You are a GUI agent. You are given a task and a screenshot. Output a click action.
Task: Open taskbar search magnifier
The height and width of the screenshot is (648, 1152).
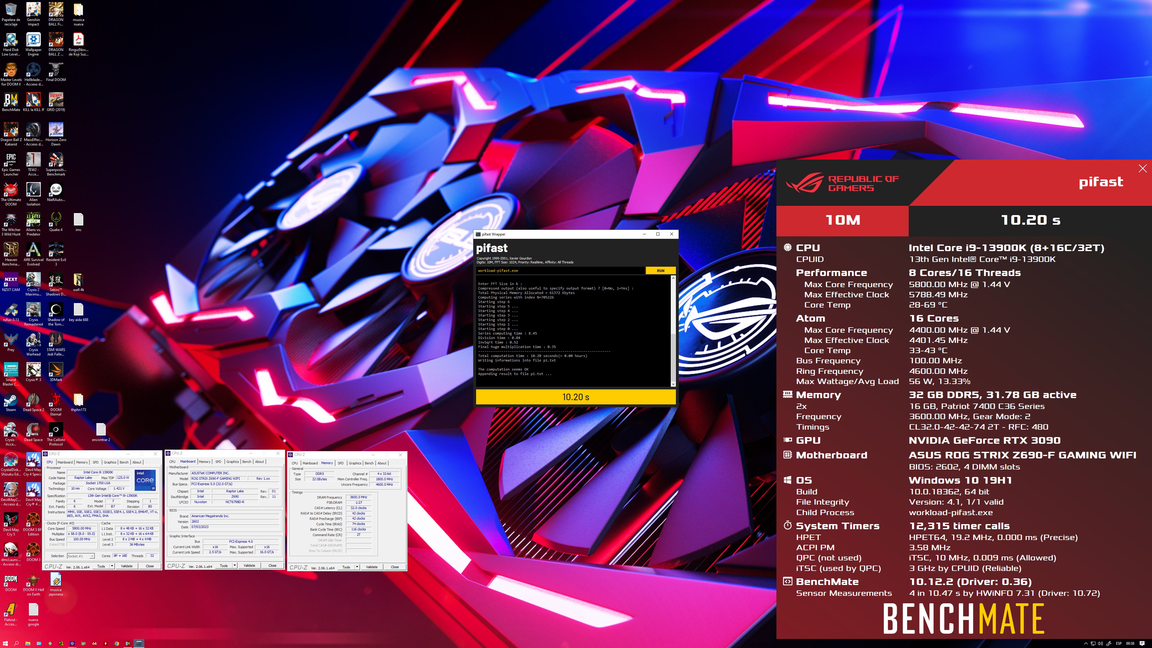16,643
